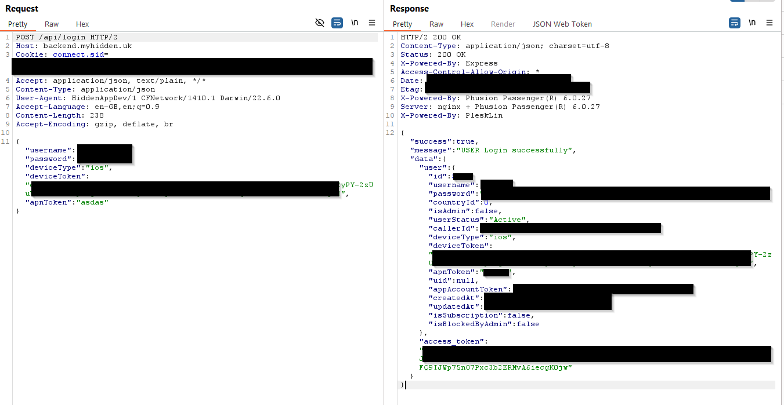Click the "userStatus":"Active" line

pos(479,220)
